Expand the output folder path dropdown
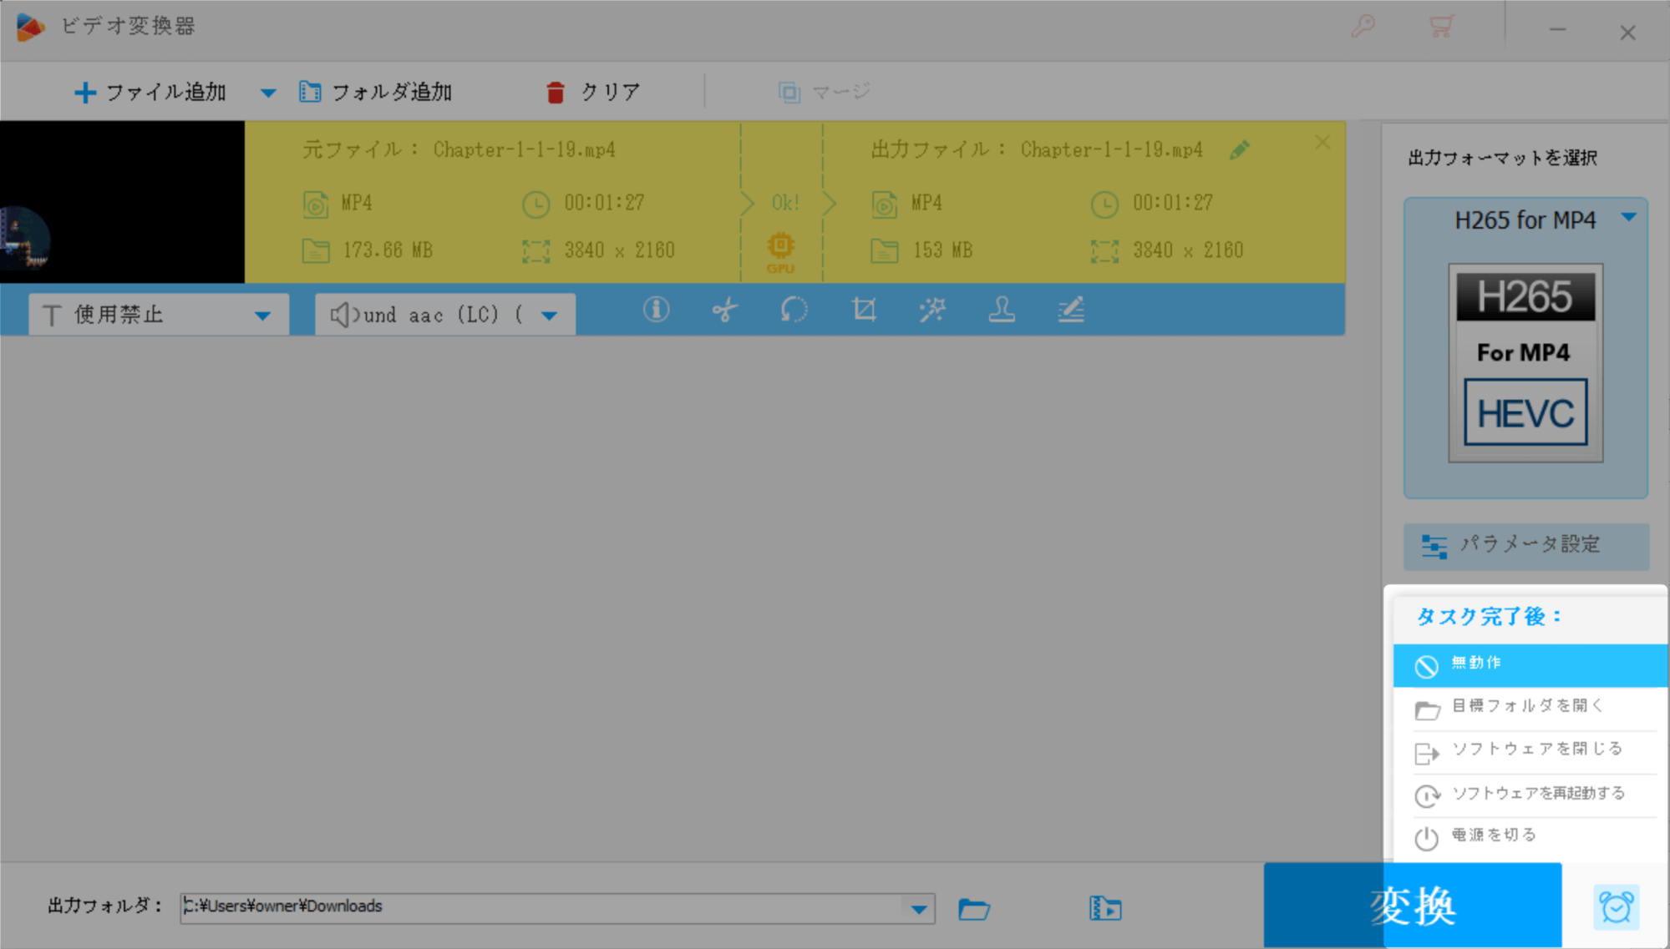The height and width of the screenshot is (949, 1670). tap(919, 908)
